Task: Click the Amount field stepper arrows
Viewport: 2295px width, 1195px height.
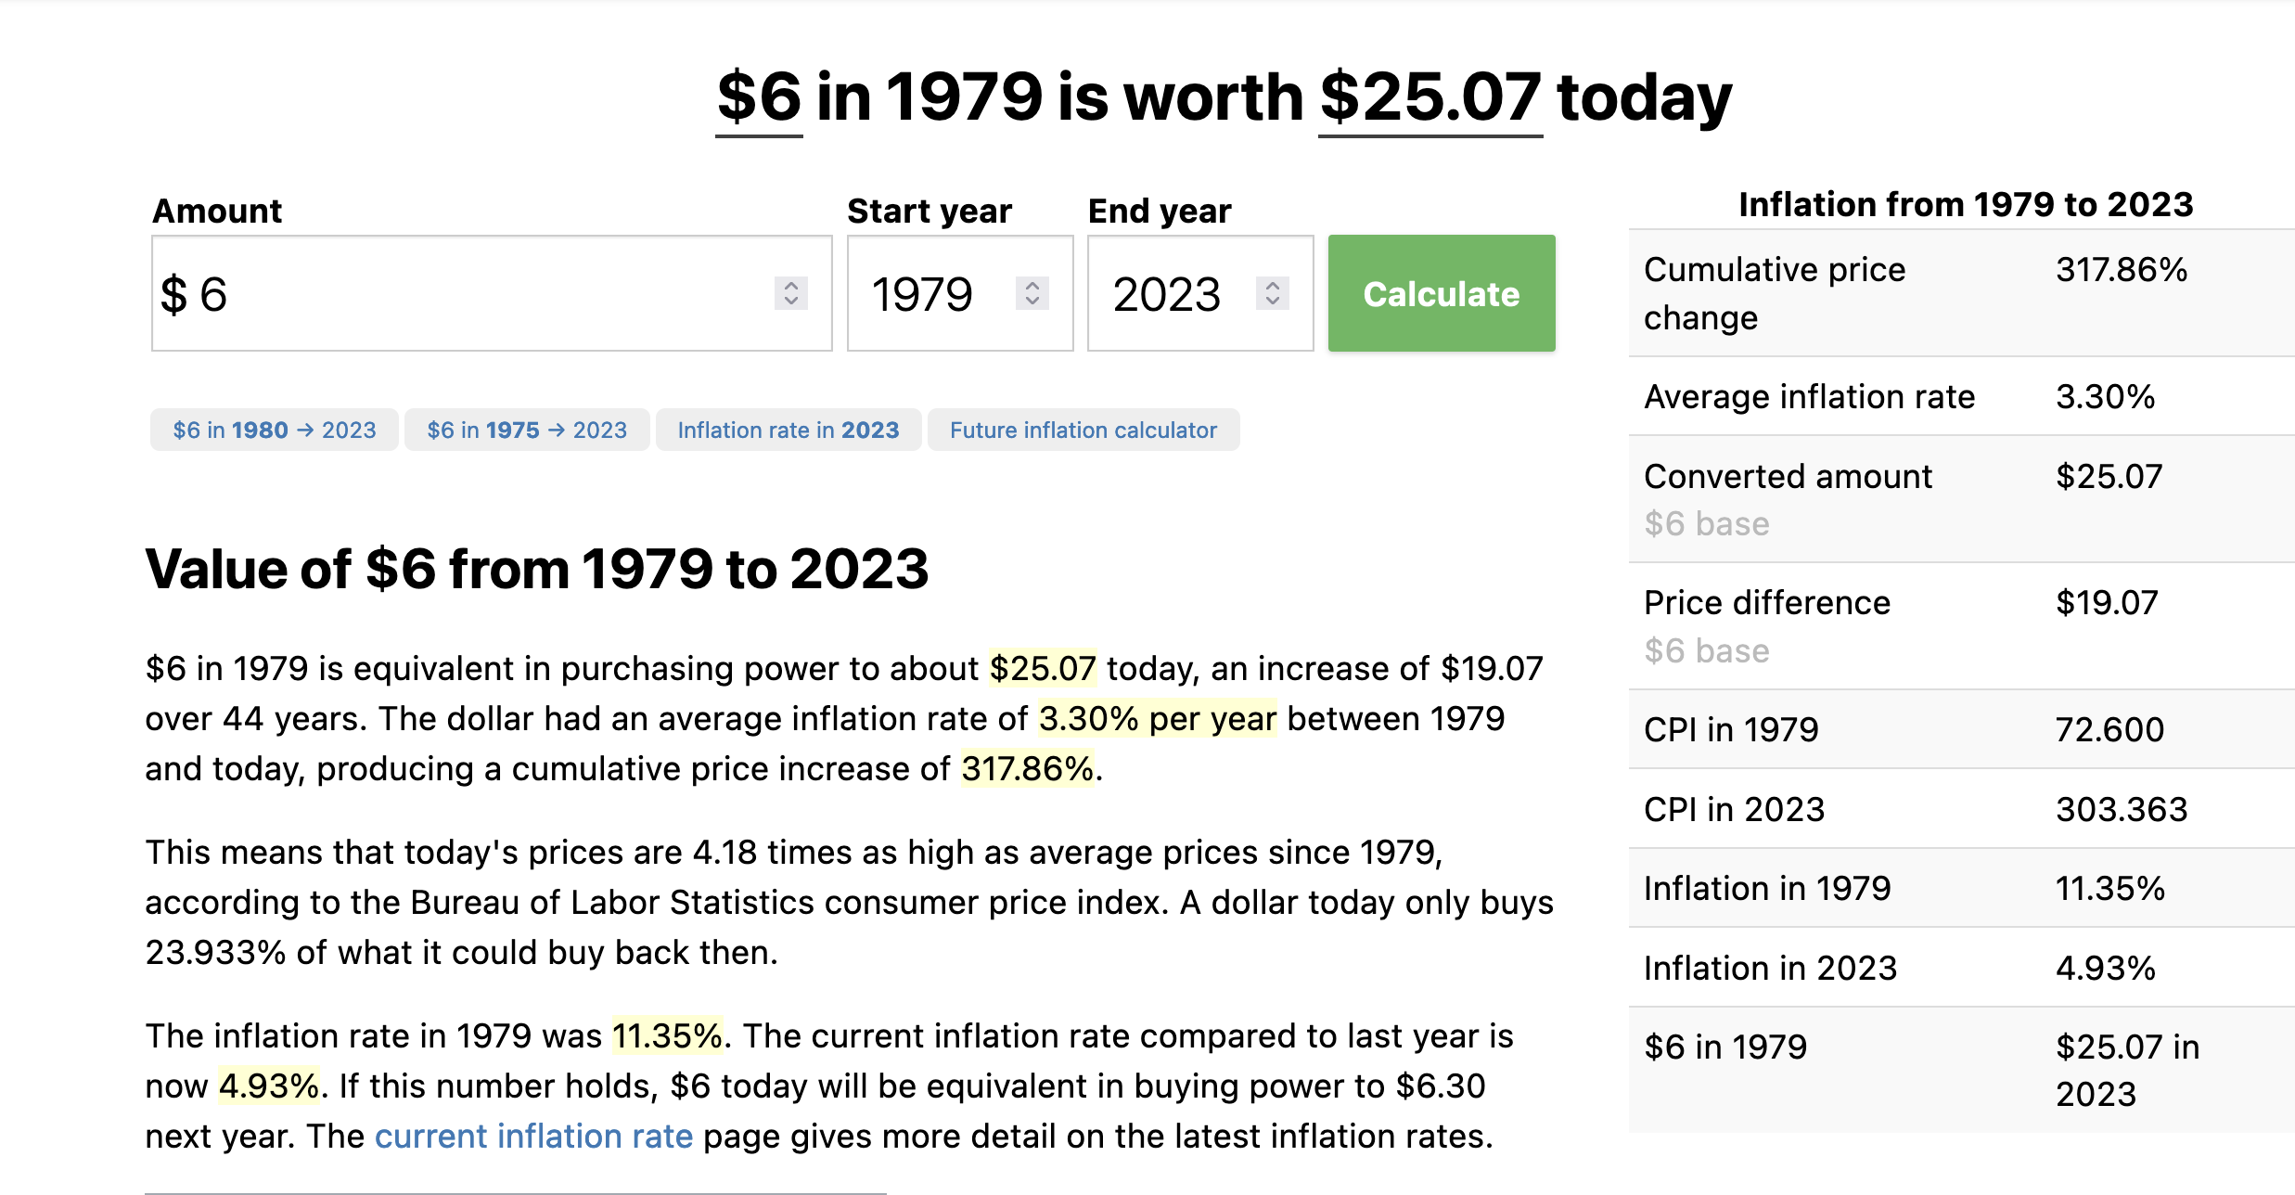Action: click(790, 293)
